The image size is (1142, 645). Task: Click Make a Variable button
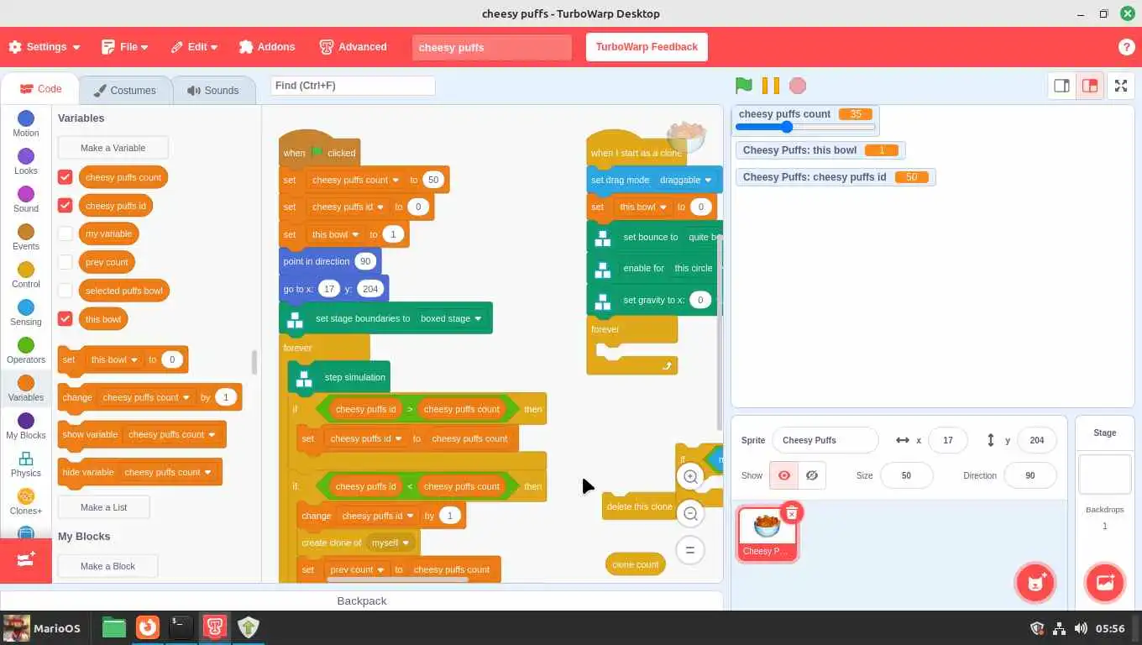113,148
